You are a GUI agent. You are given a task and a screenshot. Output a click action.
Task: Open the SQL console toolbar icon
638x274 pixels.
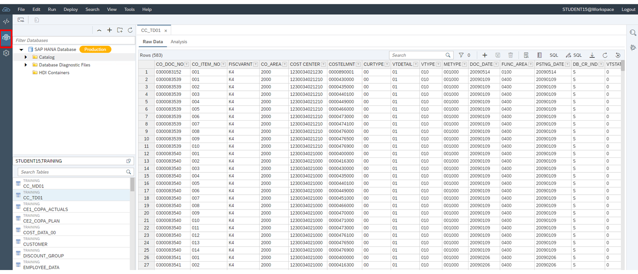pos(21,20)
